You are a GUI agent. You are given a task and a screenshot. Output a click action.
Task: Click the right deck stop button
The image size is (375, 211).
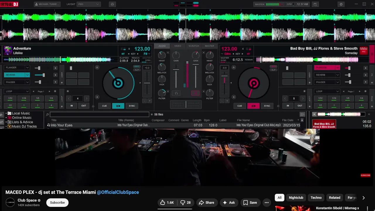(234, 97)
